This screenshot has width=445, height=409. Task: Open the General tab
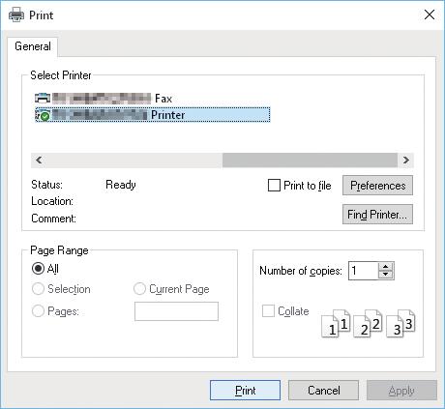coord(33,46)
